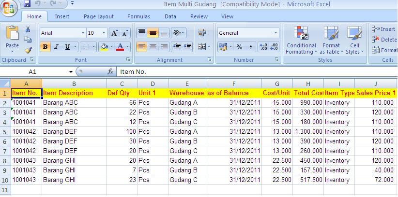The height and width of the screenshot is (197, 398).
Task: Align text left
Action: coord(142,47)
